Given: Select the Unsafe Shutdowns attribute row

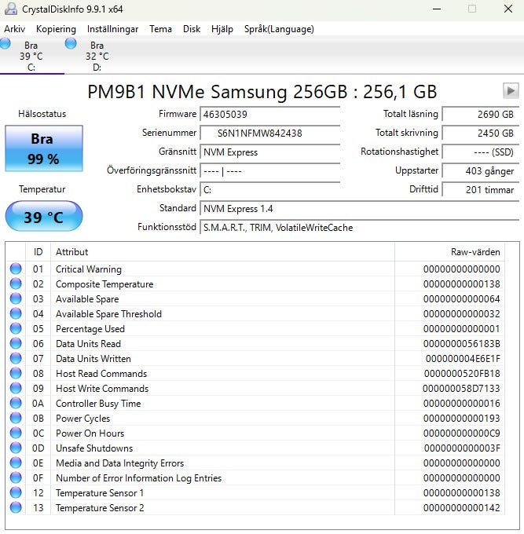Looking at the screenshot, I should click(255, 448).
